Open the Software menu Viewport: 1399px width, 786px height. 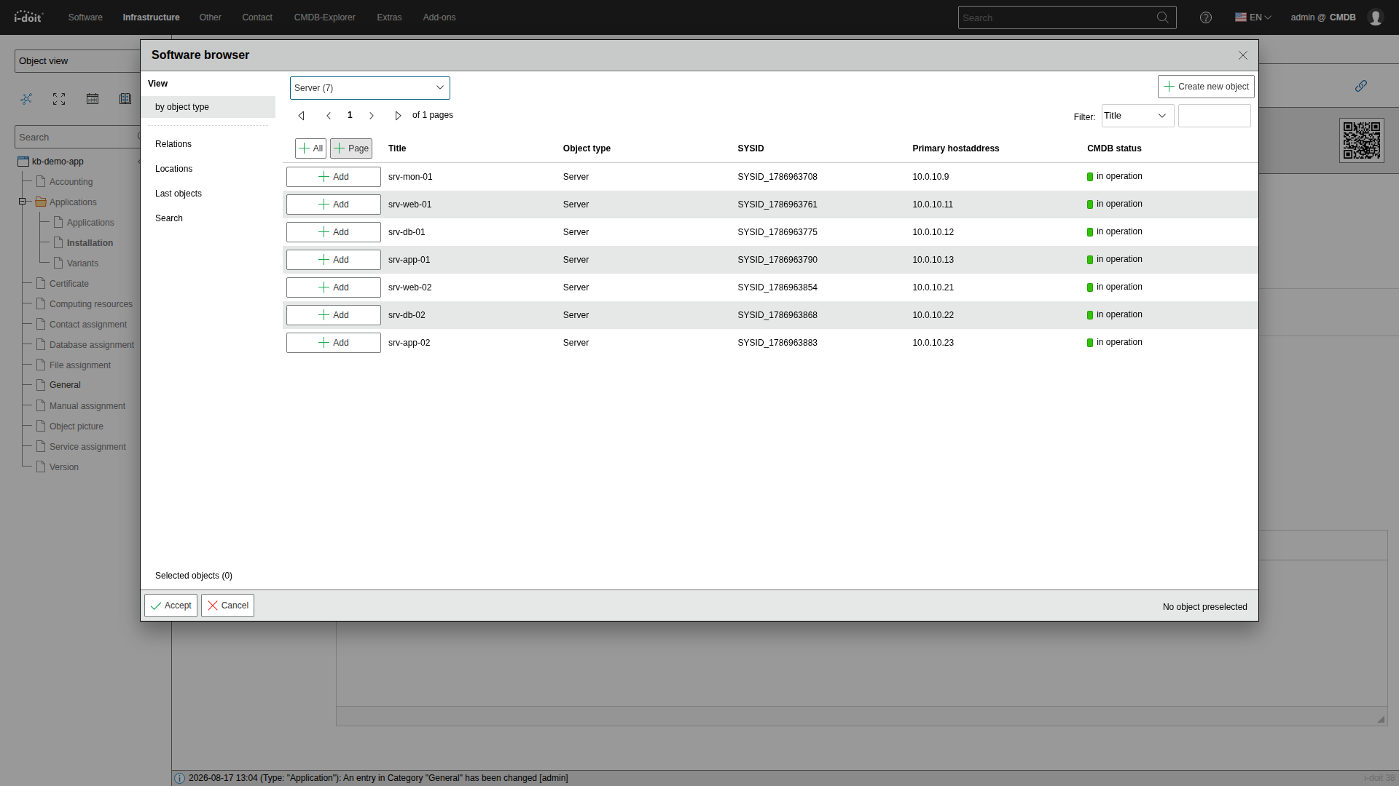point(85,17)
